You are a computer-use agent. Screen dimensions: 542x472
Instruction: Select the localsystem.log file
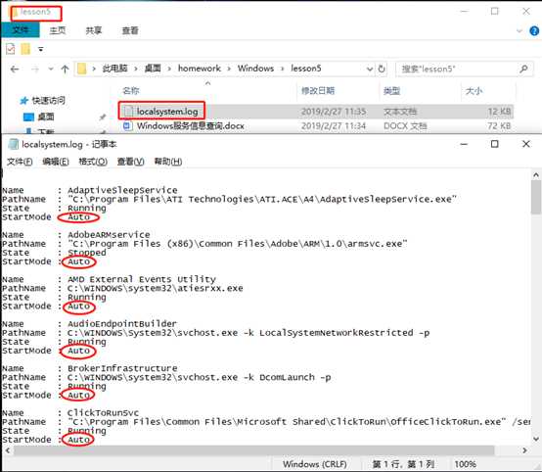click(x=167, y=112)
